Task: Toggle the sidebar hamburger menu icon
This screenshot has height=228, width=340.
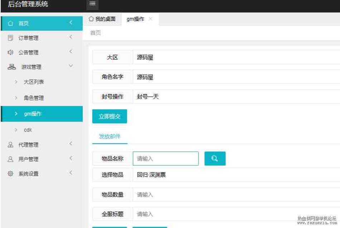Action: [x=92, y=4]
